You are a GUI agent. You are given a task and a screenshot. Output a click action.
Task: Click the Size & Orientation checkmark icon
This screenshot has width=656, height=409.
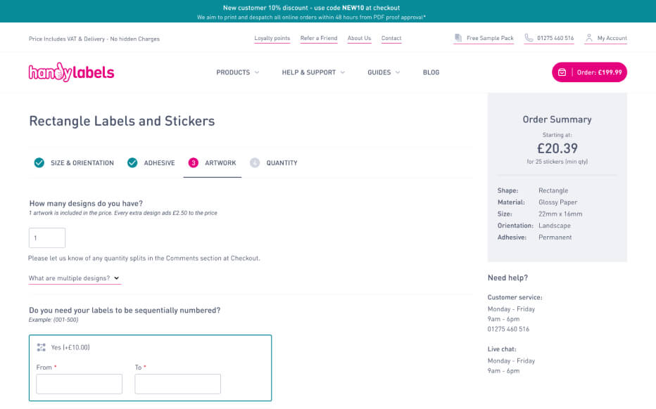click(x=39, y=162)
